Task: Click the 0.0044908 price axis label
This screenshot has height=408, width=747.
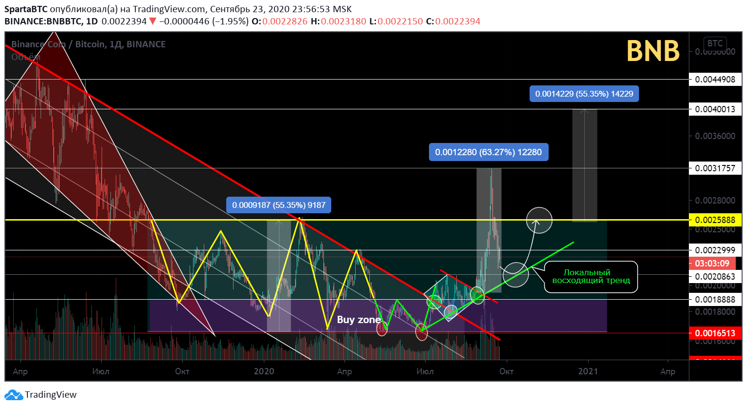Action: tap(715, 79)
